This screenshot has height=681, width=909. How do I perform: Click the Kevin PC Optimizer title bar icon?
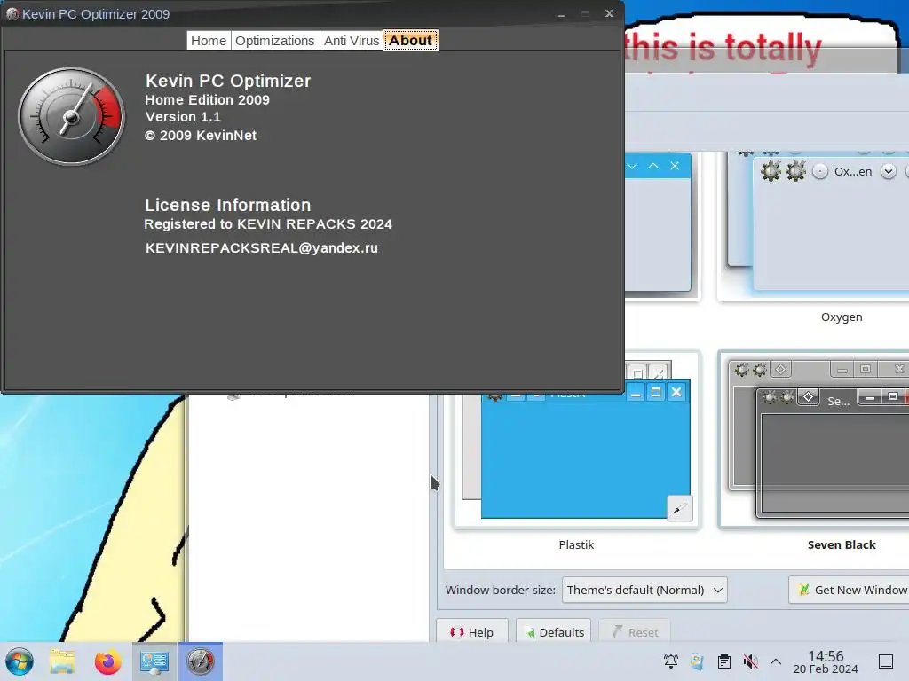coord(12,14)
